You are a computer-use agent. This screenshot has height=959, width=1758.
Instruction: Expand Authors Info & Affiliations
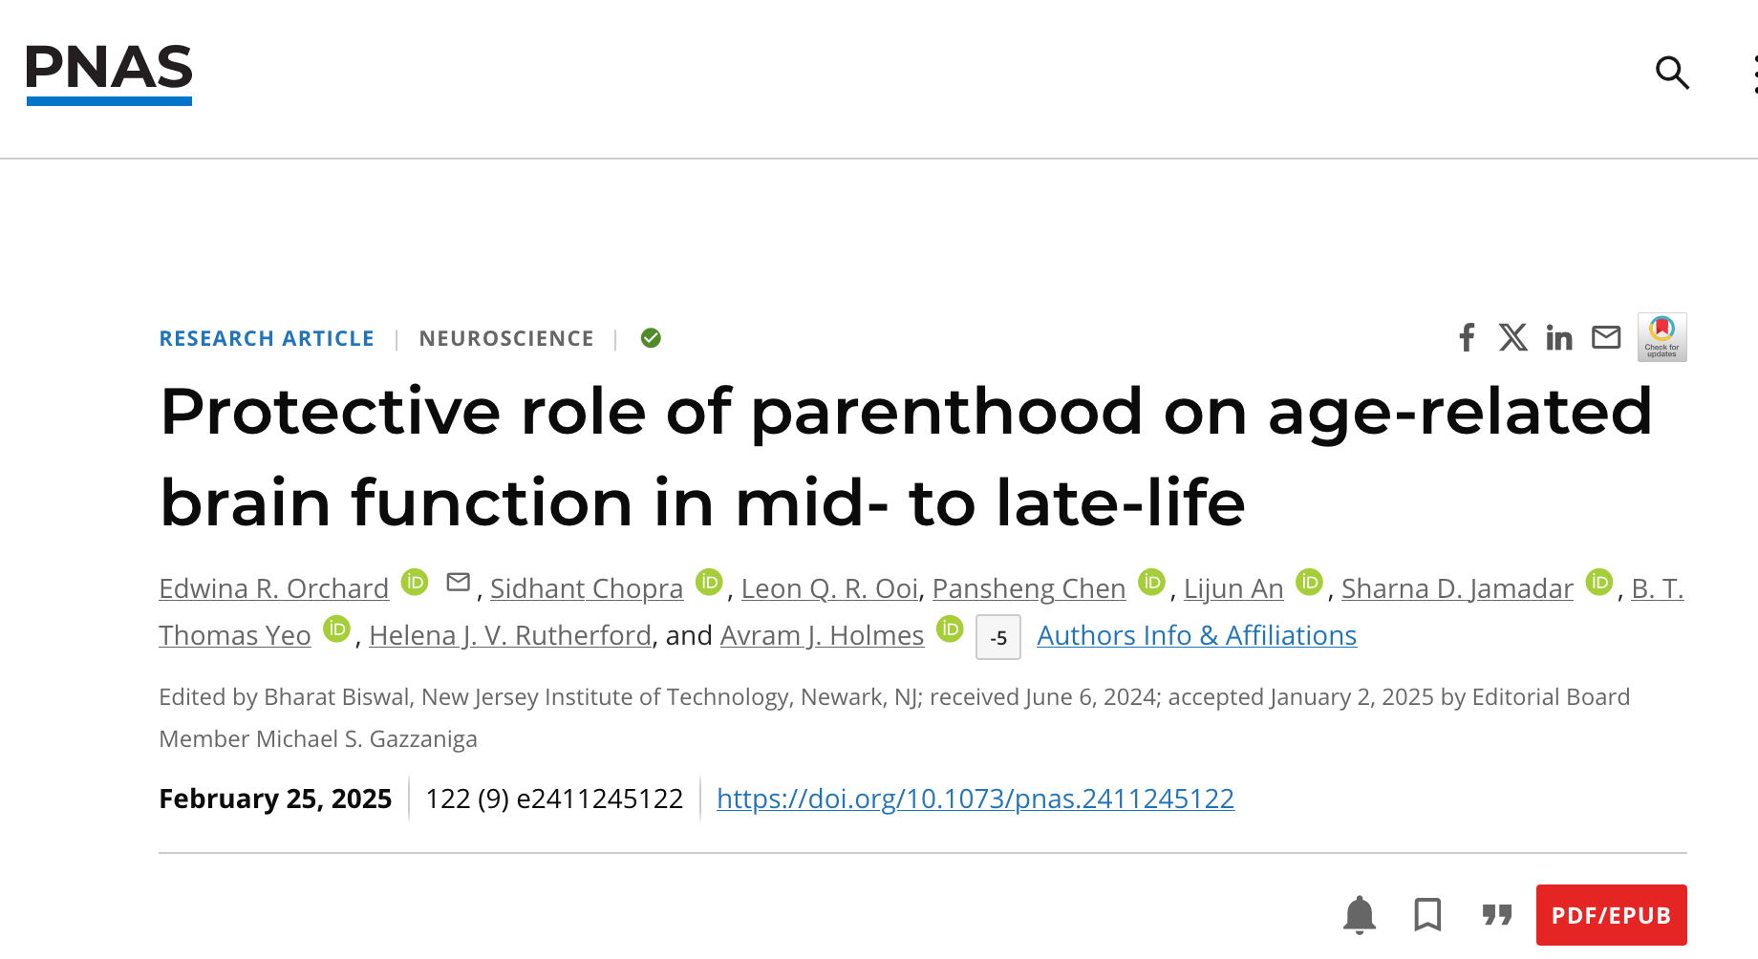[1196, 635]
